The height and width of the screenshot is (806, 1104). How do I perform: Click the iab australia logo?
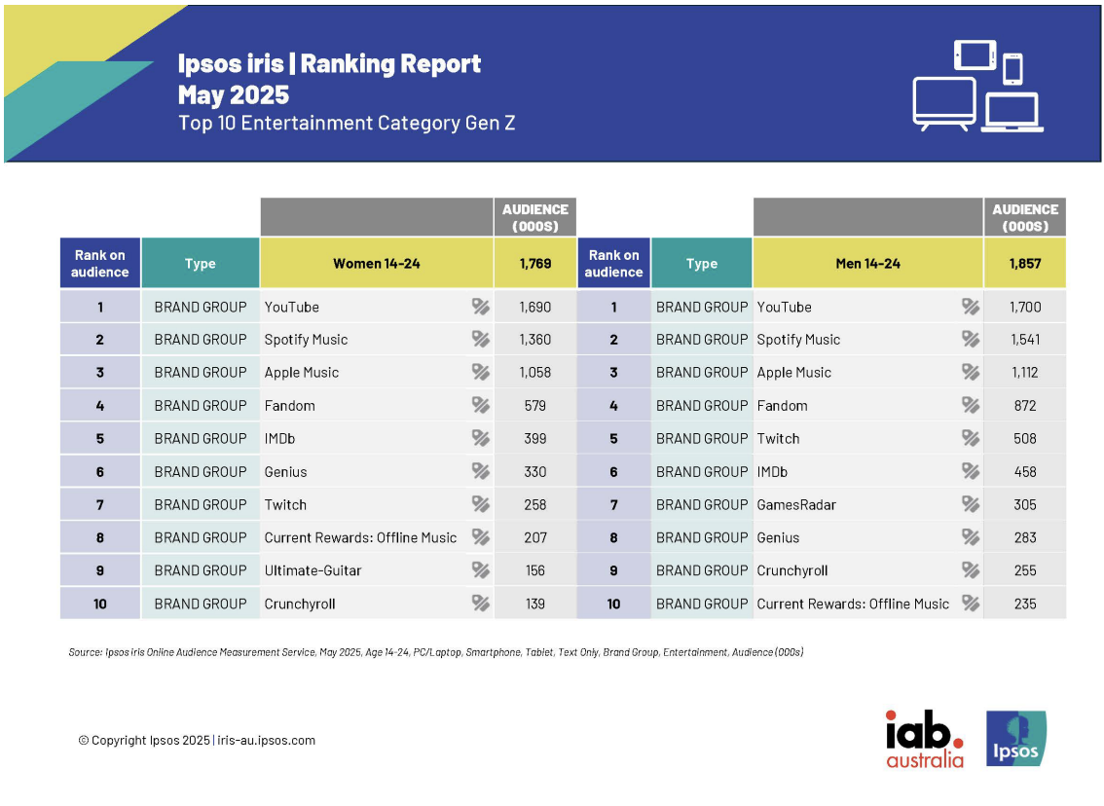[x=925, y=739]
